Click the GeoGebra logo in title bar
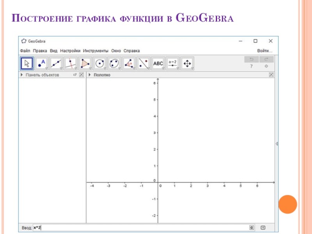Screen dimensions: 312x234 click(24, 41)
